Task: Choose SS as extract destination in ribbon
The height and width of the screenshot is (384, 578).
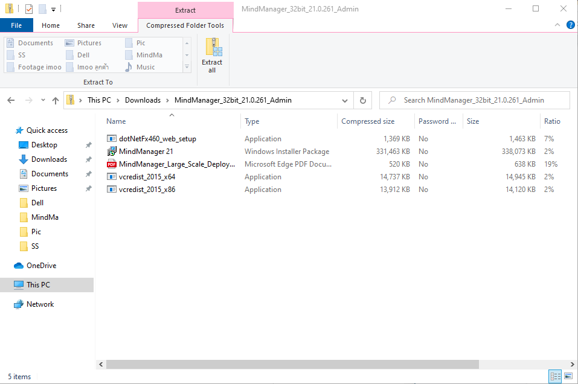Action: tap(16, 55)
